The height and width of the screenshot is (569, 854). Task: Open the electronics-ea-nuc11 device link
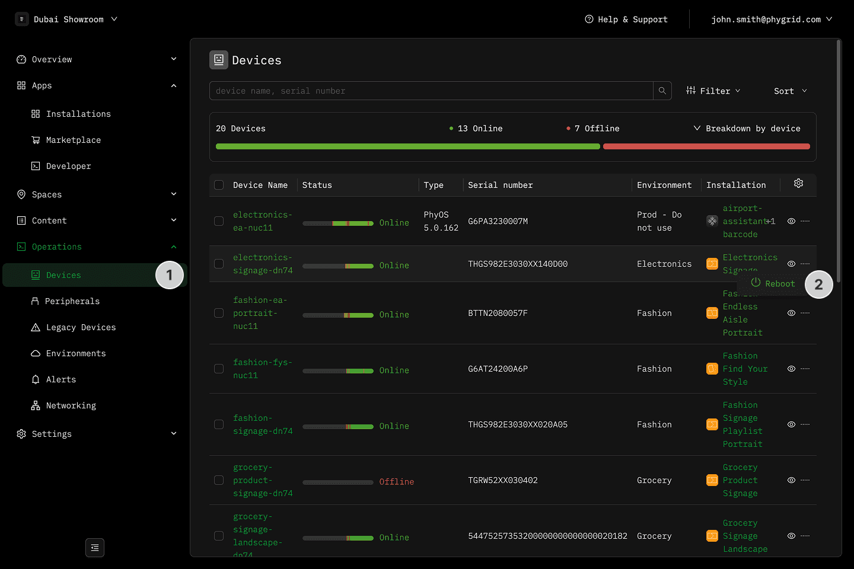tap(262, 221)
